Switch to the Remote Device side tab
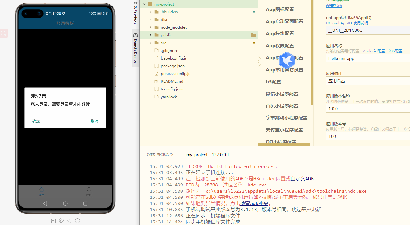 click(x=135, y=48)
